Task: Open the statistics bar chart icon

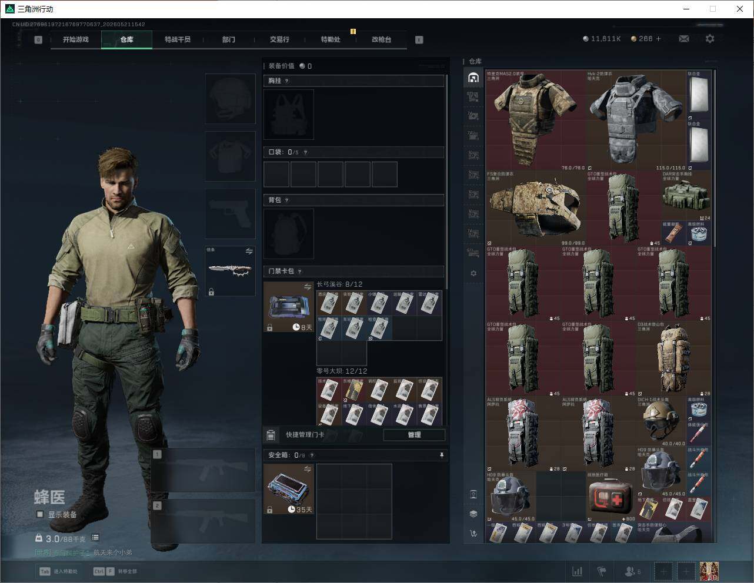Action: click(x=578, y=571)
